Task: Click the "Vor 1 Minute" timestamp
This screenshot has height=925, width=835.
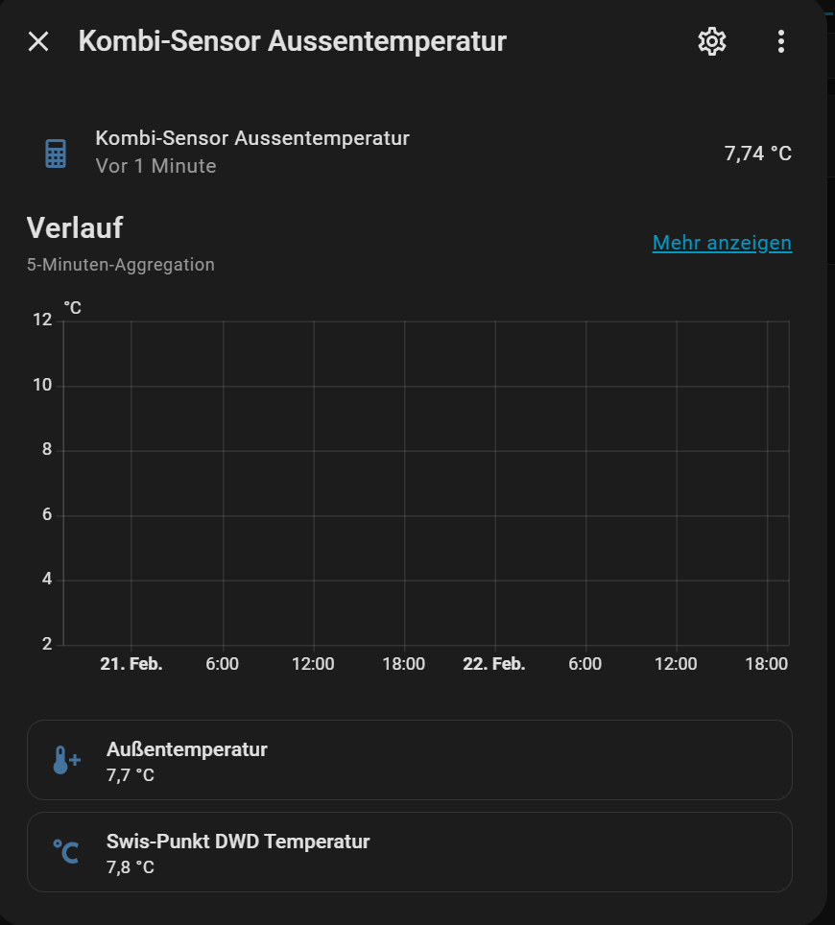Action: [x=155, y=166]
